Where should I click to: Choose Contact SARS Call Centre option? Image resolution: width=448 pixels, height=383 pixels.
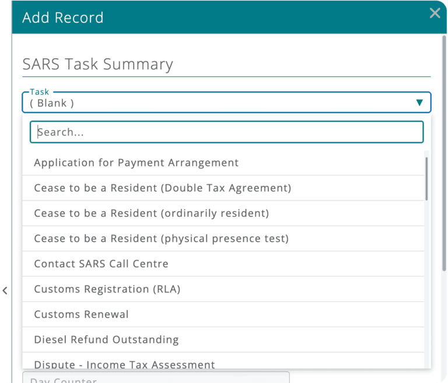[x=101, y=263]
